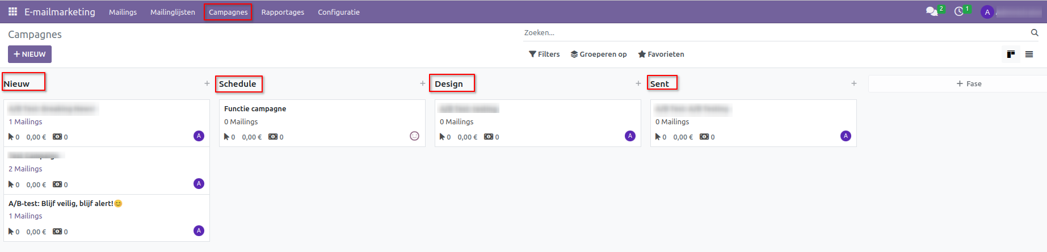Open the Groeperen op dropdown

pos(599,54)
